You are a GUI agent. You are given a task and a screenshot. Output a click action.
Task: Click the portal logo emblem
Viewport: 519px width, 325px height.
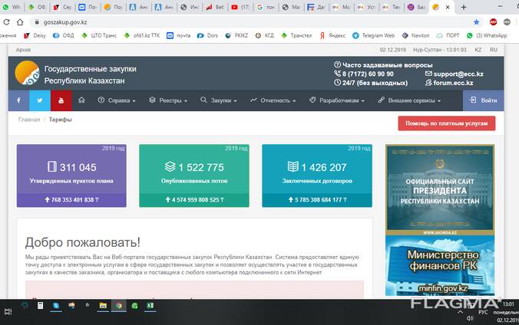[27, 73]
